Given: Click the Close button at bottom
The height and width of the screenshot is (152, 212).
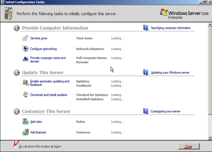Looking at the screenshot, I should [x=189, y=146].
